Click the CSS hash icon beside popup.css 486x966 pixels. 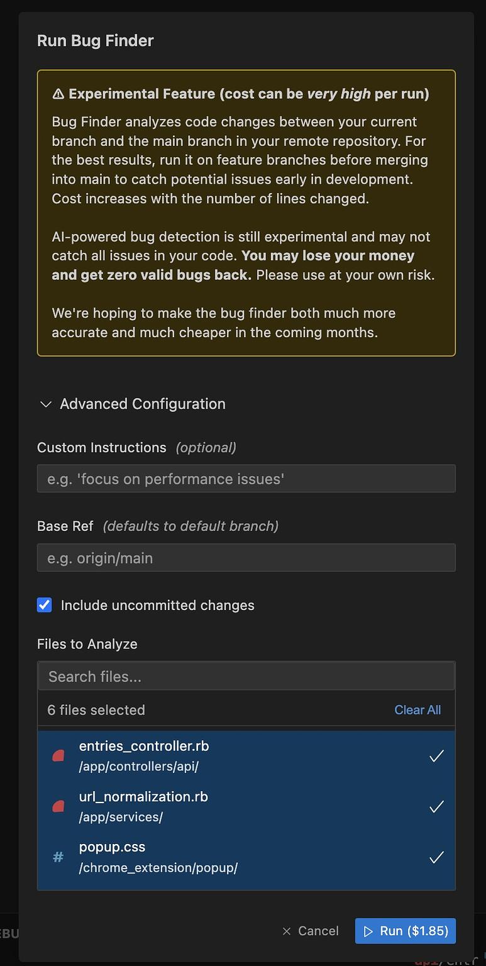point(58,857)
